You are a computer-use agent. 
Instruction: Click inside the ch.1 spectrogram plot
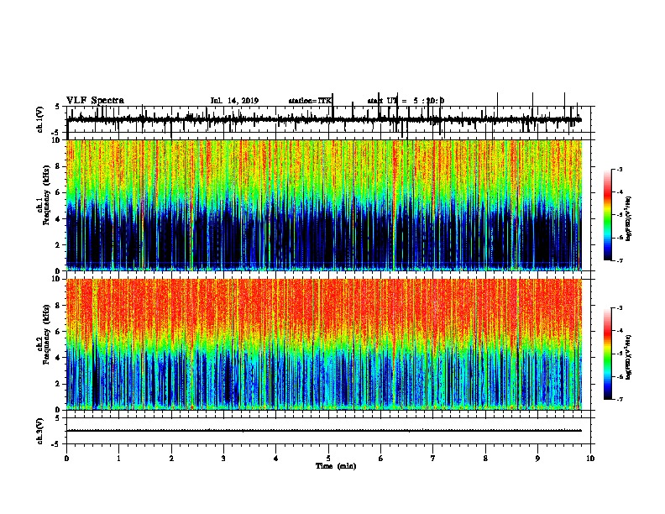(324, 205)
